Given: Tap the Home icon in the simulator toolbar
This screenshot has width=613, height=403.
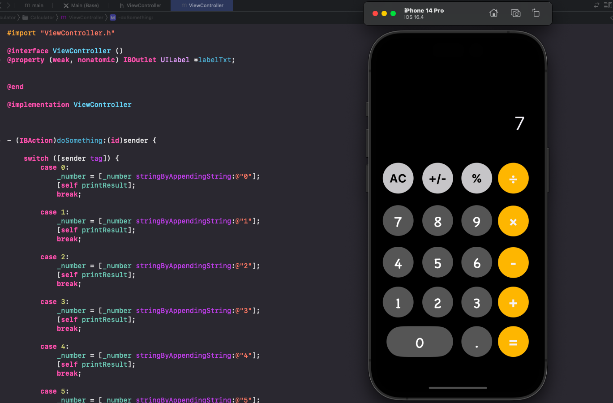Looking at the screenshot, I should tap(493, 13).
